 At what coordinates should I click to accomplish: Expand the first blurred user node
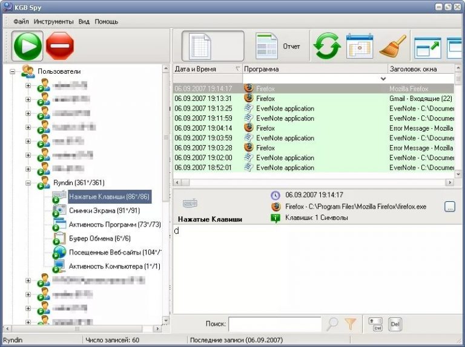coord(28,85)
